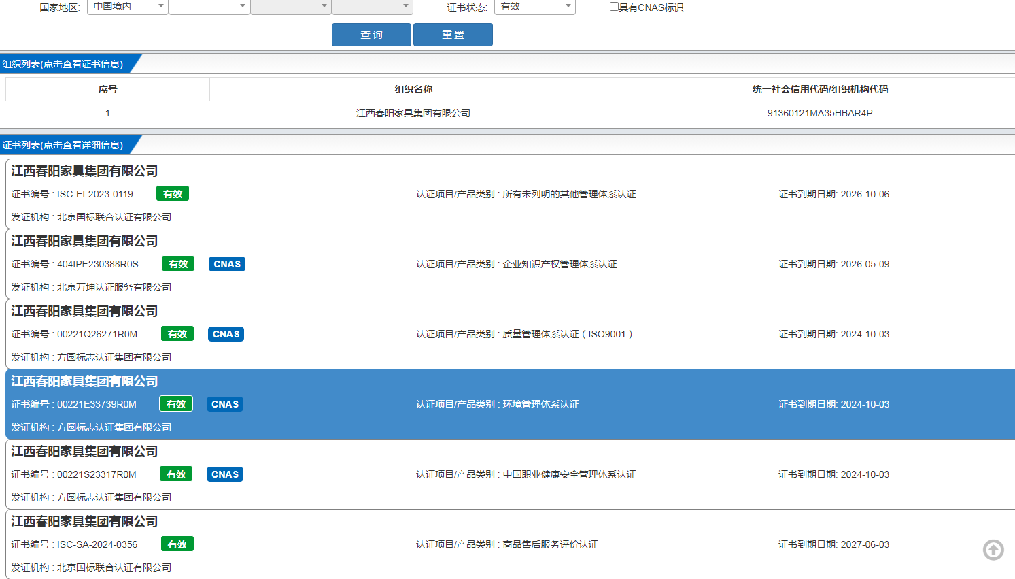Click the CNAS badge for certificate 404IPE230388R0S
This screenshot has height=579, width=1015.
pyautogui.click(x=227, y=264)
